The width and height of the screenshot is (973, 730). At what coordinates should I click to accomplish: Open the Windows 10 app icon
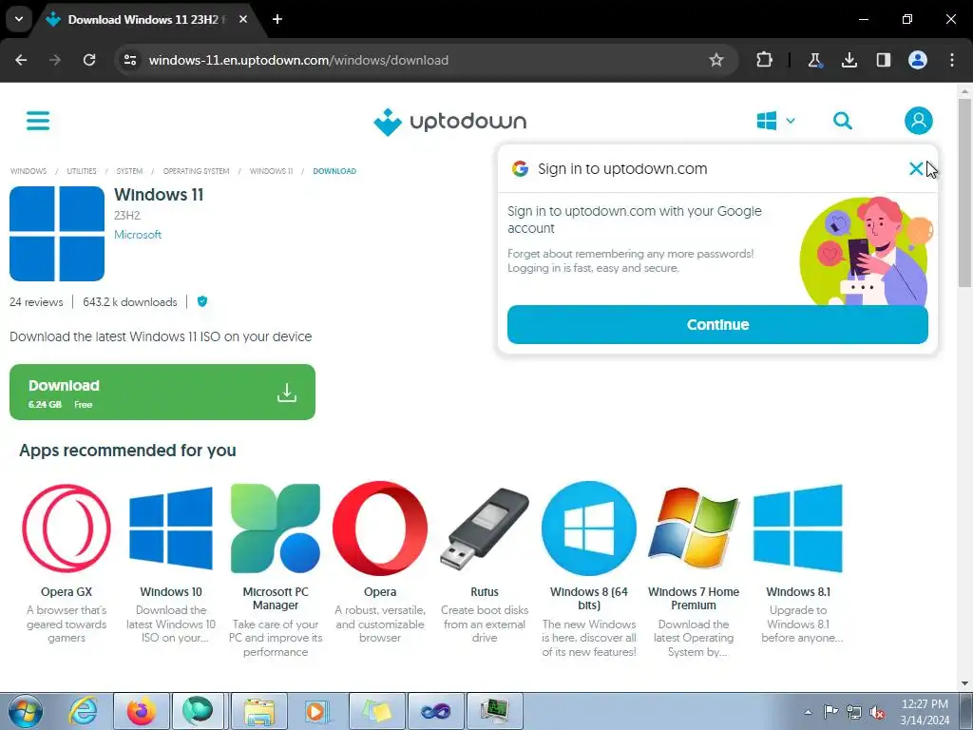(171, 528)
